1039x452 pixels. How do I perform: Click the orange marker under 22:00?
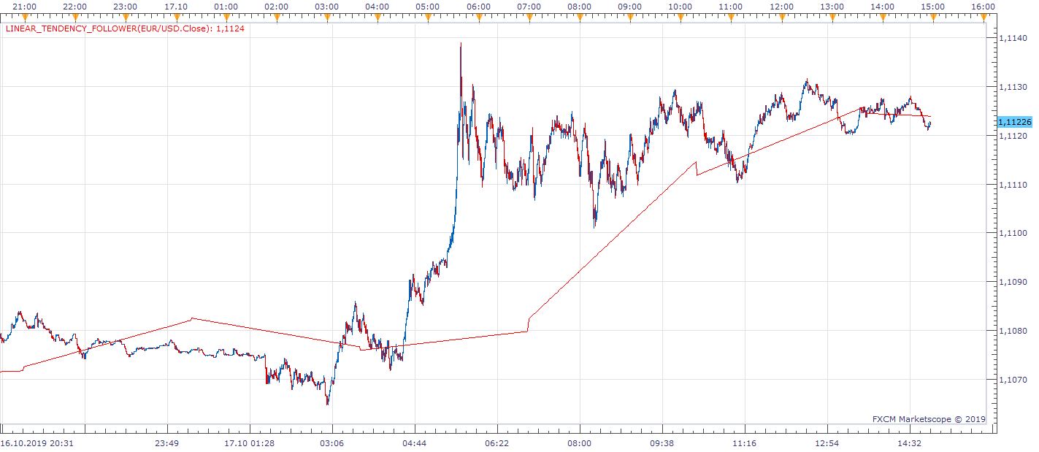tap(75, 18)
